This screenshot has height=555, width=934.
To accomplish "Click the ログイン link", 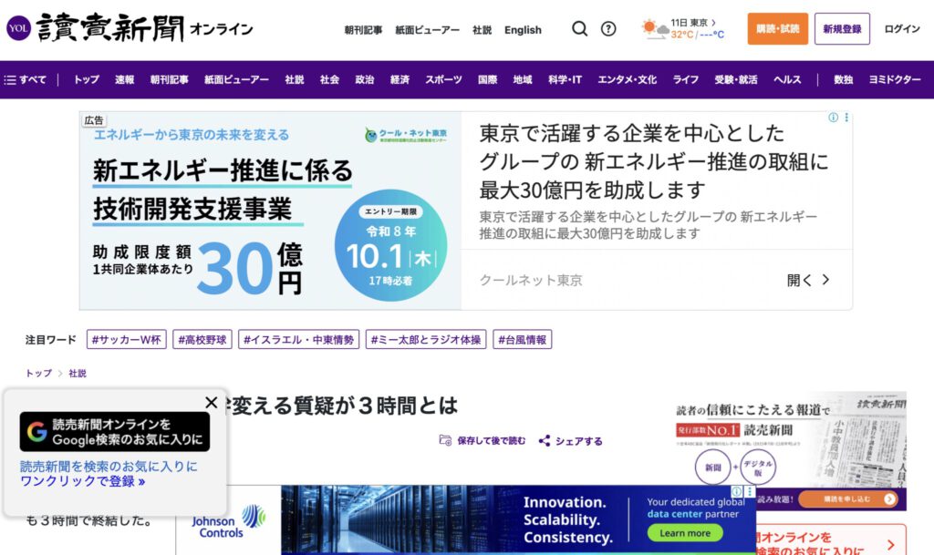I will 902,28.
